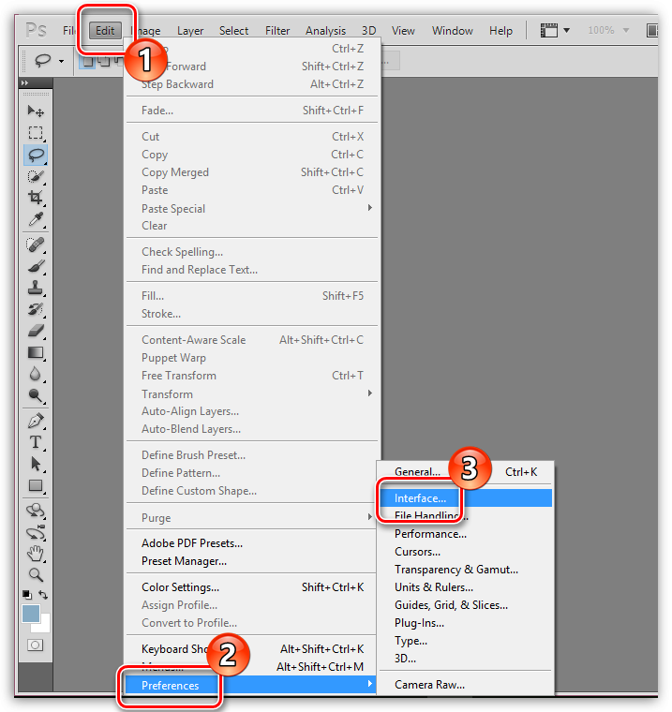This screenshot has width=672, height=712.
Task: Expand the Preferences submenu
Action: 370,684
